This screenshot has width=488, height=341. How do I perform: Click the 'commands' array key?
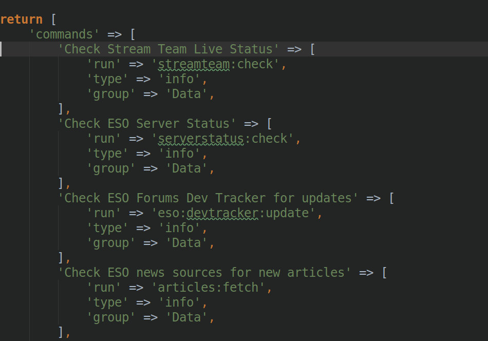pos(64,34)
